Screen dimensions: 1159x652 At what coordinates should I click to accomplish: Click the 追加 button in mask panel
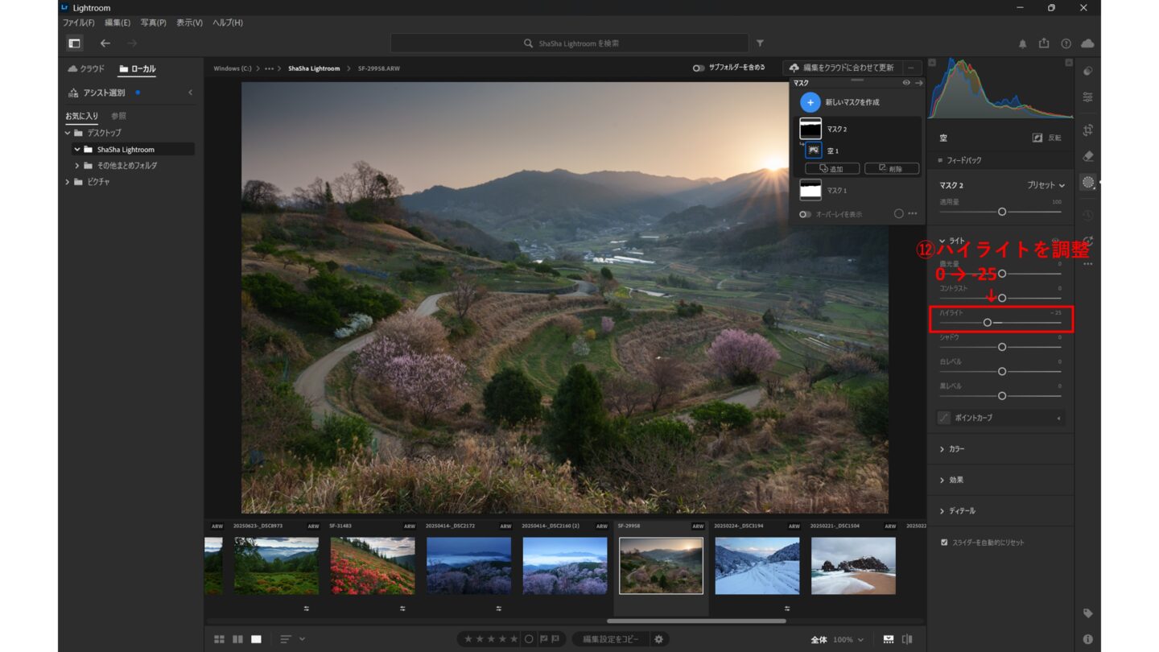point(832,168)
